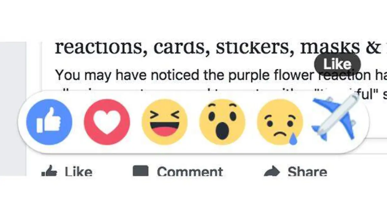The image size is (387, 217).
Task: Select the crying Sad reaction
Action: click(x=280, y=123)
